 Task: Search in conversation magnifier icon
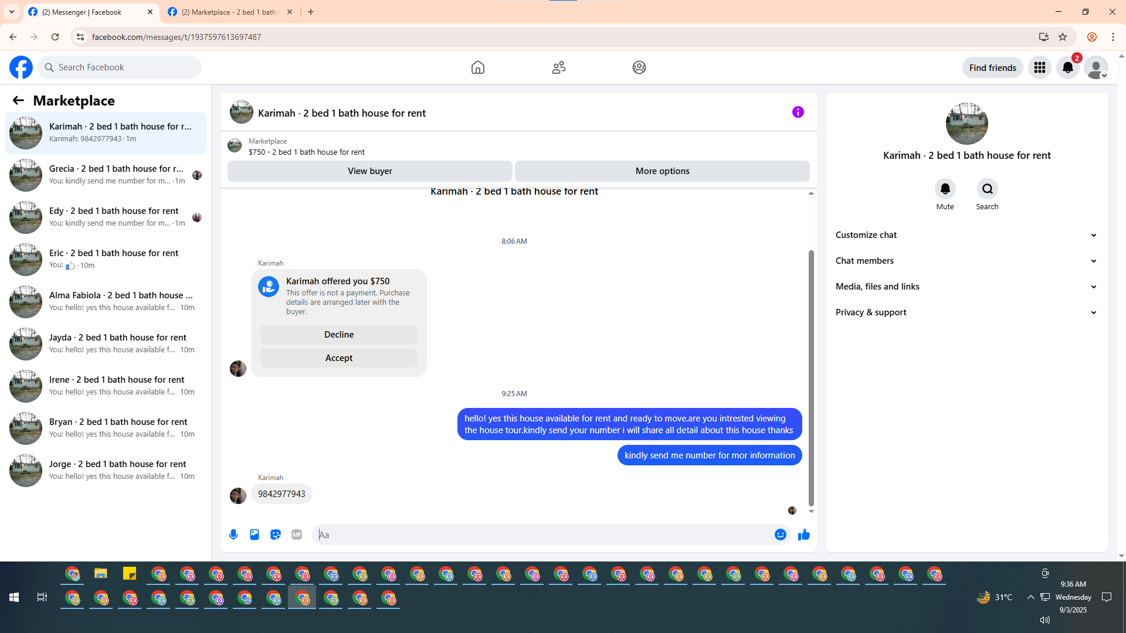(x=988, y=189)
